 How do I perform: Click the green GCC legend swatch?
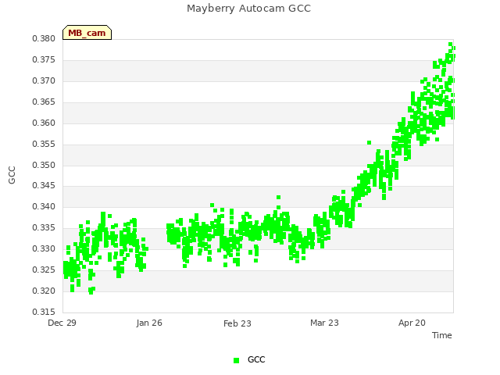point(236,360)
